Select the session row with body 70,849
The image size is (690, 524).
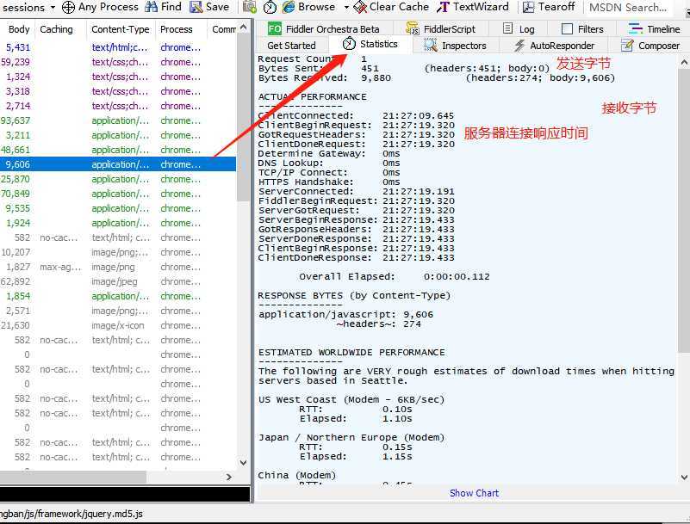click(118, 194)
